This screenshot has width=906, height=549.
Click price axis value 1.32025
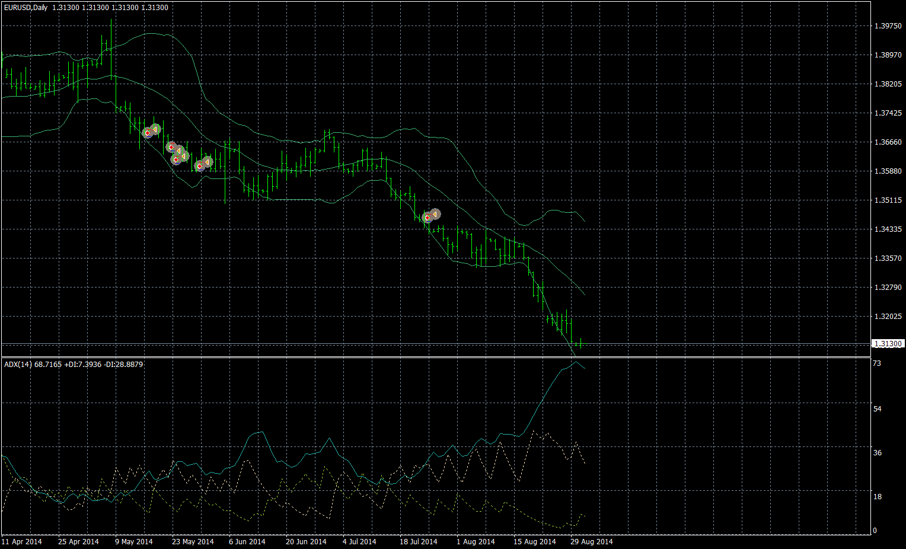pyautogui.click(x=888, y=317)
